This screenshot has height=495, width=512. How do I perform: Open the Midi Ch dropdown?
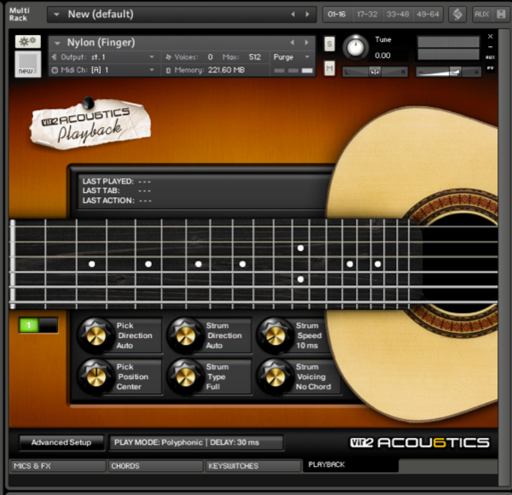(104, 70)
